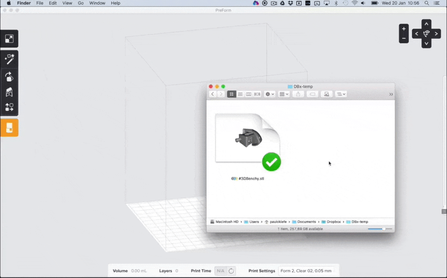Open the Finder action gear menu

coord(269,94)
